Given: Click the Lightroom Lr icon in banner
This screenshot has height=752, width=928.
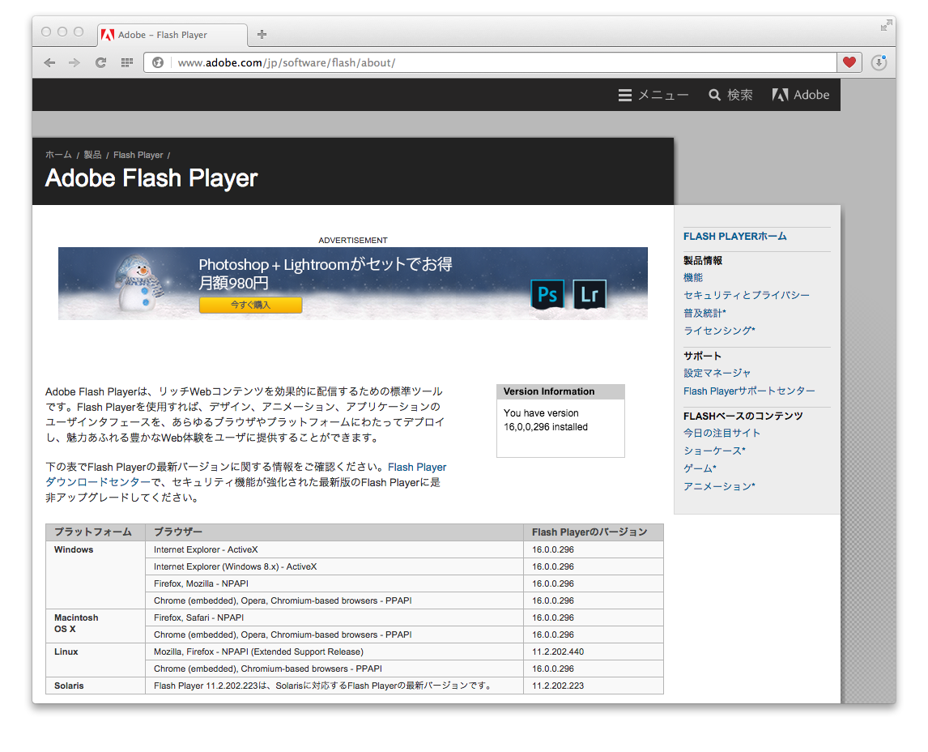Looking at the screenshot, I should [x=590, y=294].
